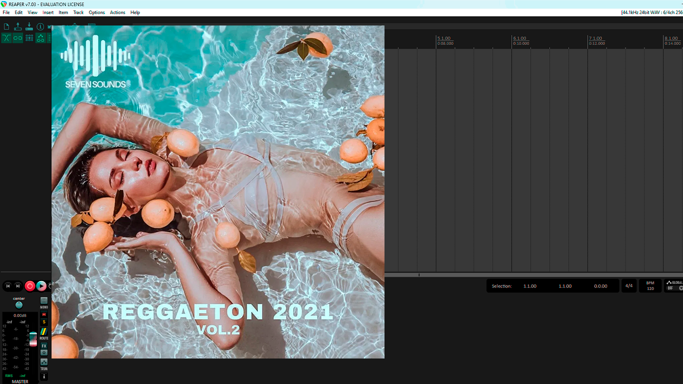Click the MASTER track label

point(20,381)
